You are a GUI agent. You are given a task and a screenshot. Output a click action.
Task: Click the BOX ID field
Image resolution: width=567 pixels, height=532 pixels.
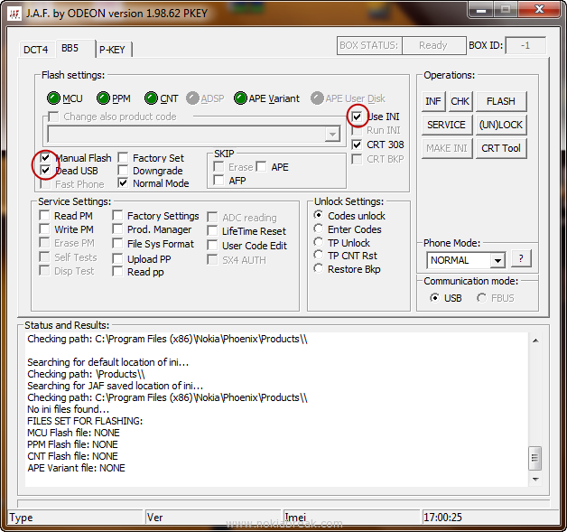(525, 45)
